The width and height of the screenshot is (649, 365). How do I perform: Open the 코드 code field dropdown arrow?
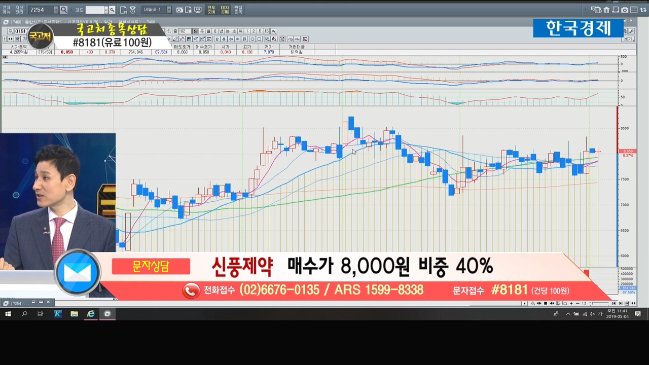point(106,10)
